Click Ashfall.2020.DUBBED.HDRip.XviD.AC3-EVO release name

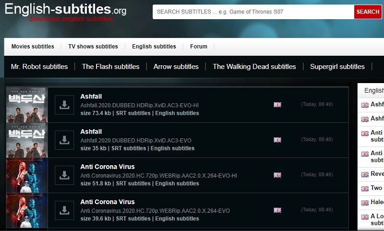click(x=136, y=140)
